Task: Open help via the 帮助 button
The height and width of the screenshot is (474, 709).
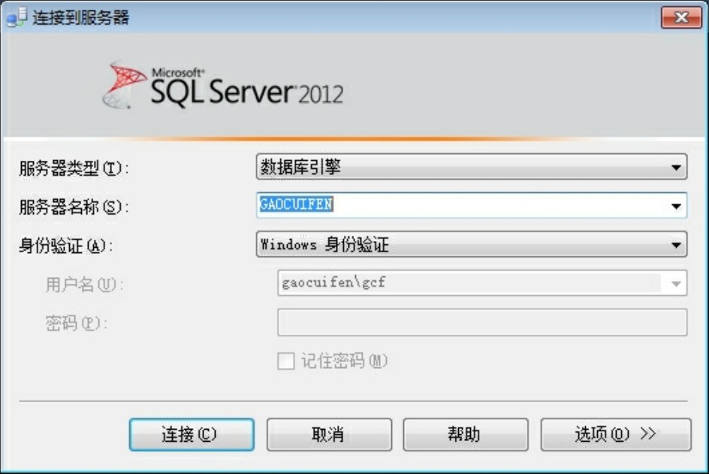Action: tap(466, 434)
